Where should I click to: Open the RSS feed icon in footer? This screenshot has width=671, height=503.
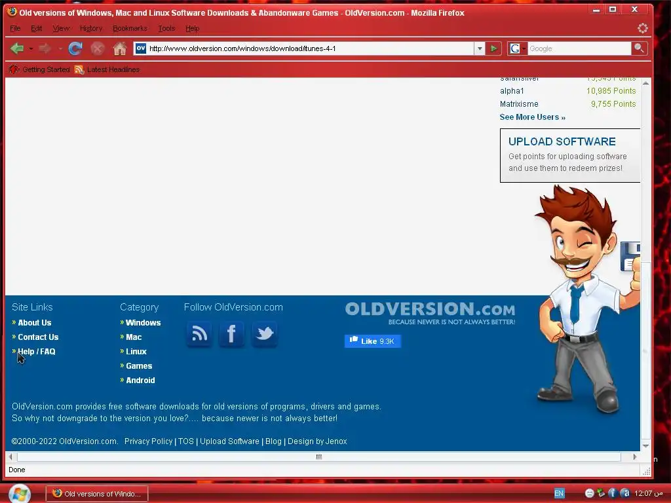click(199, 334)
